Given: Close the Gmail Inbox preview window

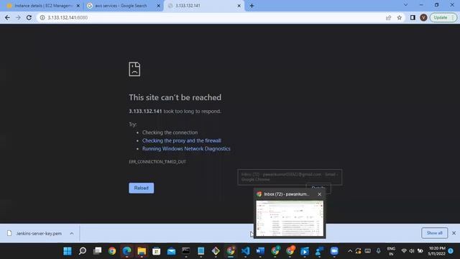Looking at the screenshot, I should [x=319, y=194].
